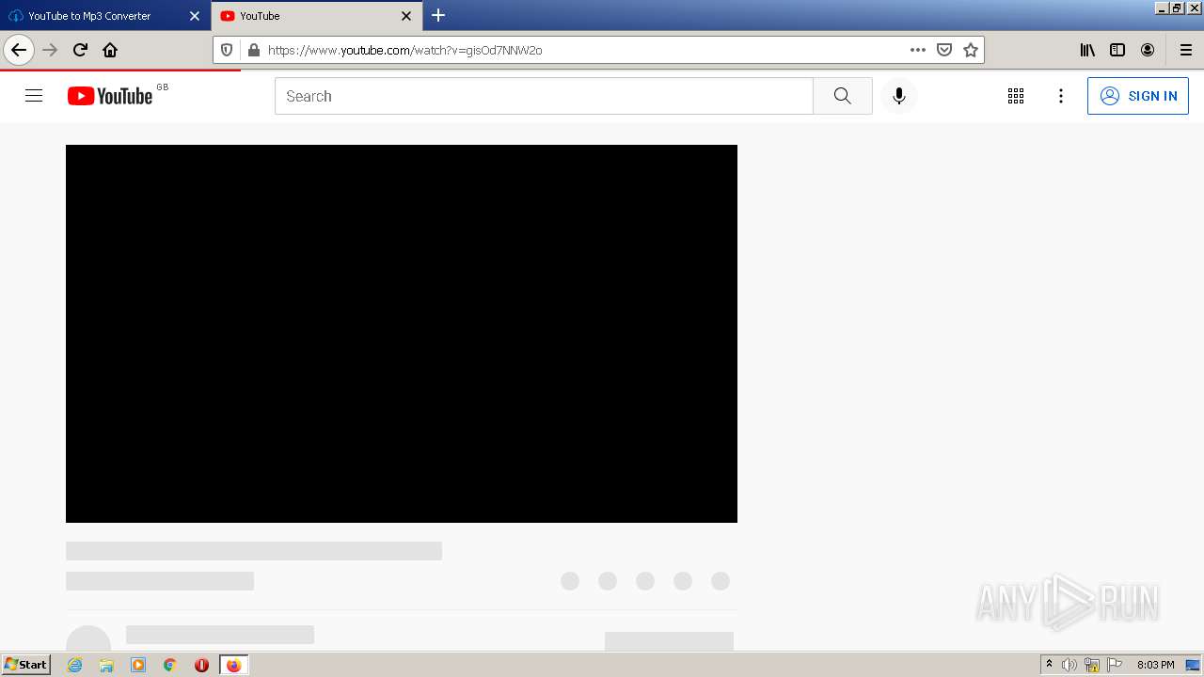Image resolution: width=1204 pixels, height=677 pixels.
Task: Open page actions three-dot menu in address bar
Action: [918, 50]
